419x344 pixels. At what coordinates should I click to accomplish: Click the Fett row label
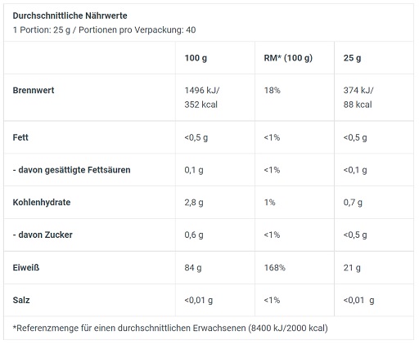tap(20, 137)
